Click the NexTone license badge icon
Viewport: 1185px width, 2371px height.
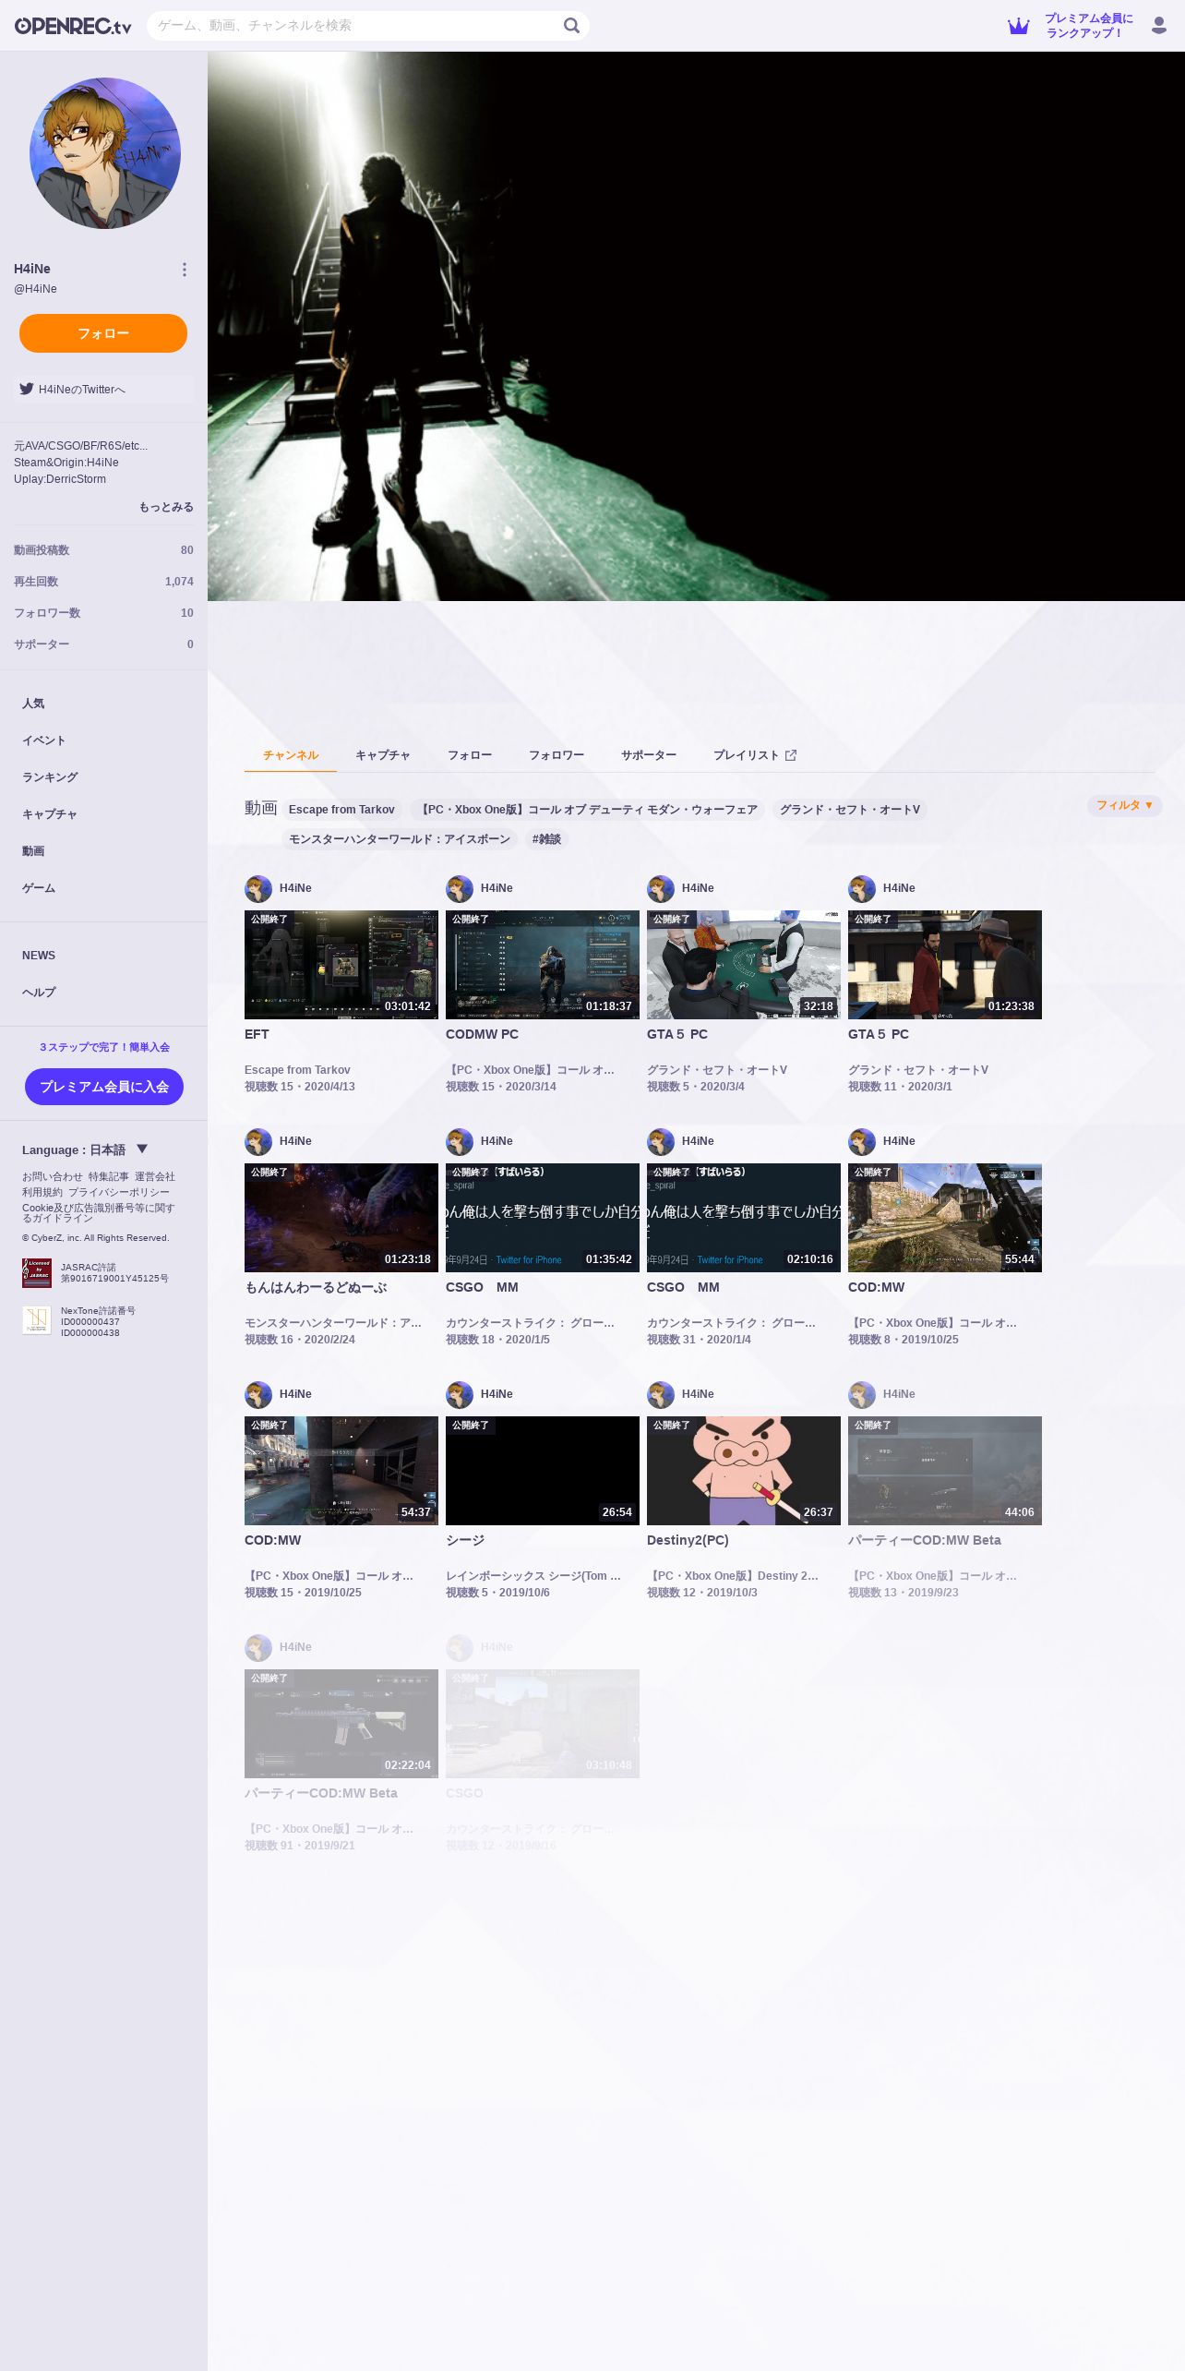[37, 1320]
